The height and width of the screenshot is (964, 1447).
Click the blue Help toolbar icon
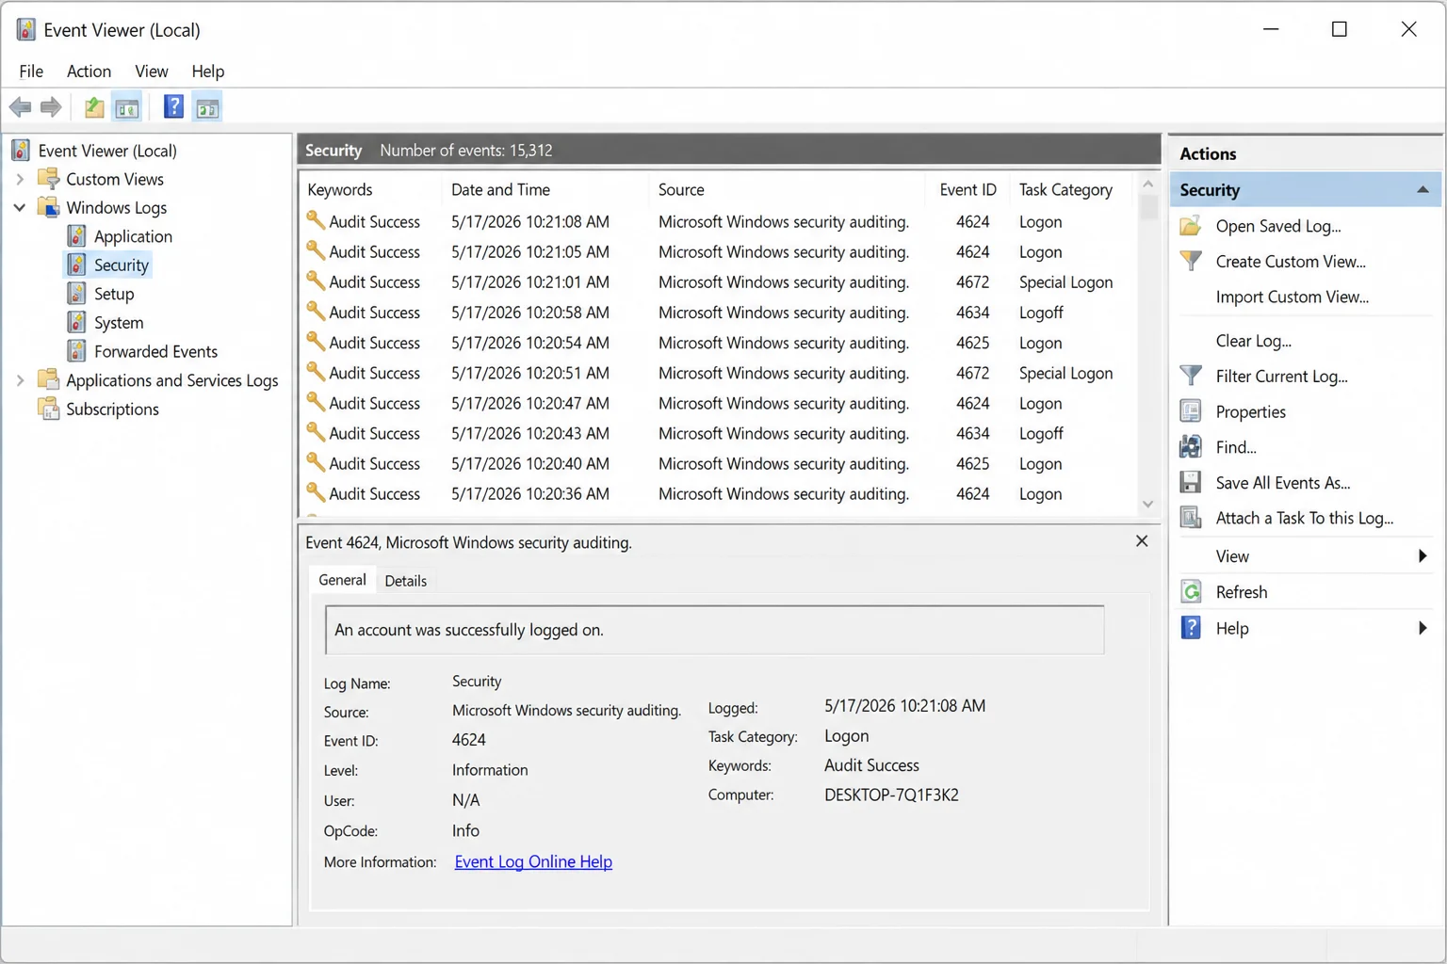coord(173,107)
